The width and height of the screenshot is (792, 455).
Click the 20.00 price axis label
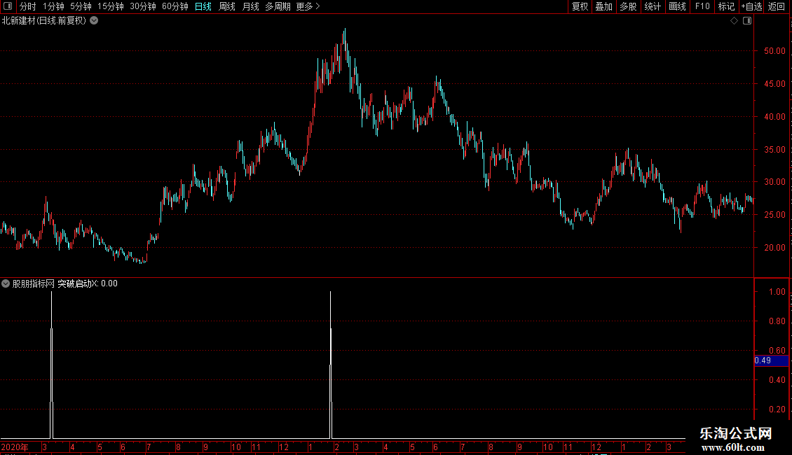pos(774,248)
